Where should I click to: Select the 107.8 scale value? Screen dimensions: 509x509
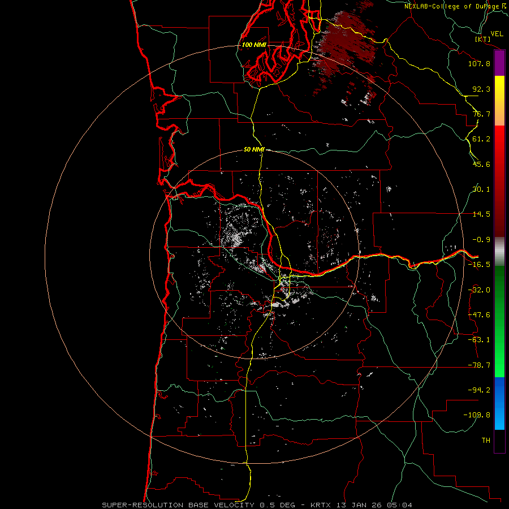point(479,63)
